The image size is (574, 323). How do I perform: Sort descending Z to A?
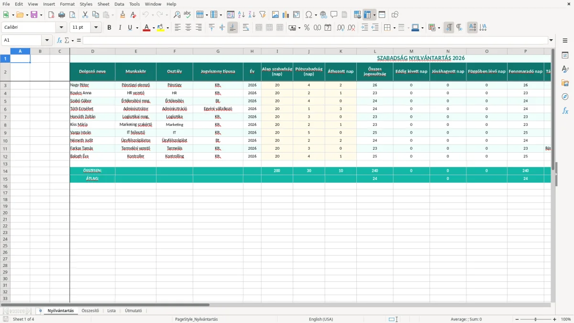click(x=252, y=15)
